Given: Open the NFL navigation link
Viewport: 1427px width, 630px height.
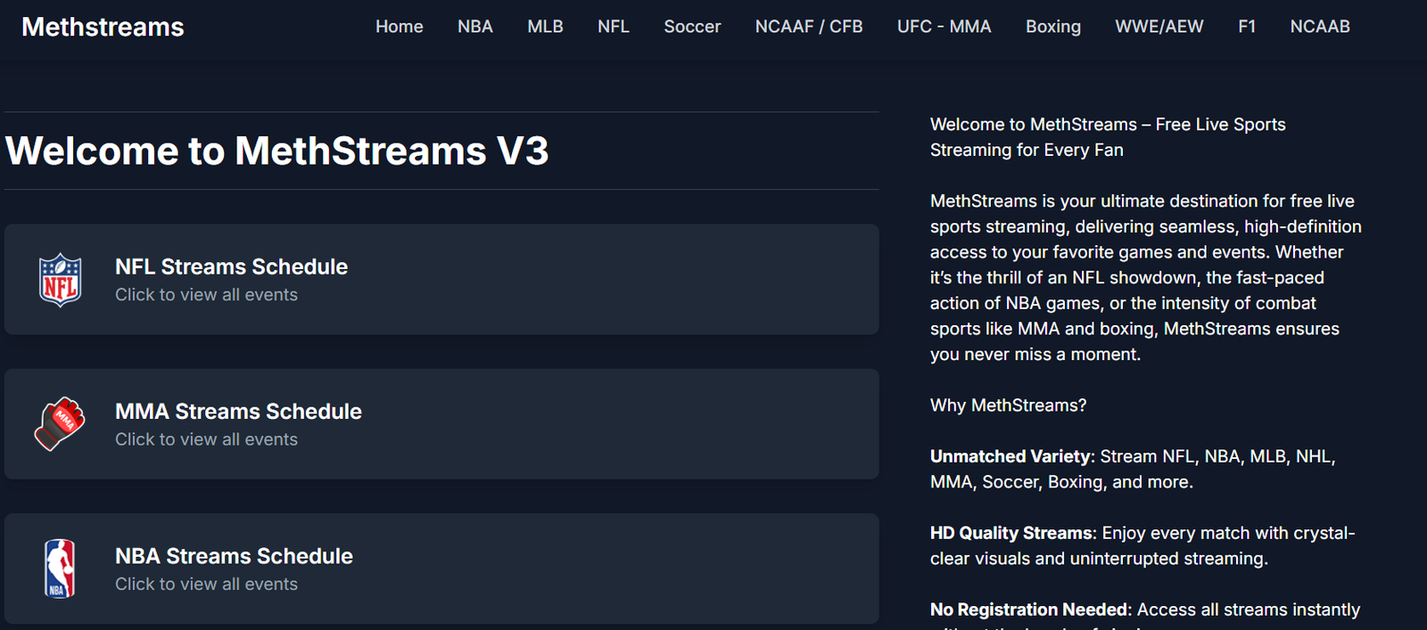Looking at the screenshot, I should point(614,27).
